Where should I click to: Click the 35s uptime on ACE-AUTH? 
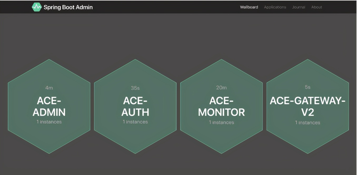[x=135, y=88]
